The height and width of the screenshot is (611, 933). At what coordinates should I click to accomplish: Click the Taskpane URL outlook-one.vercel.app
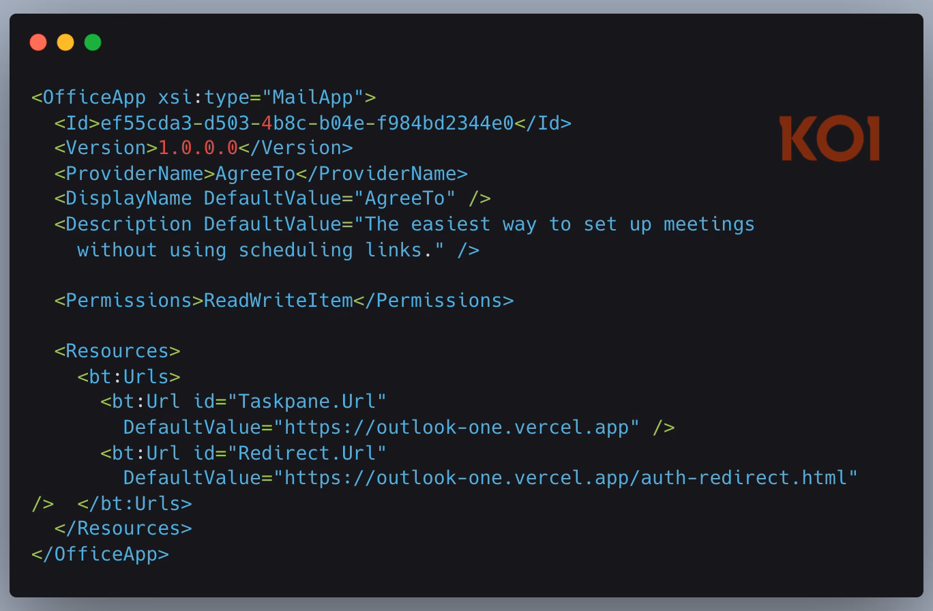(456, 427)
